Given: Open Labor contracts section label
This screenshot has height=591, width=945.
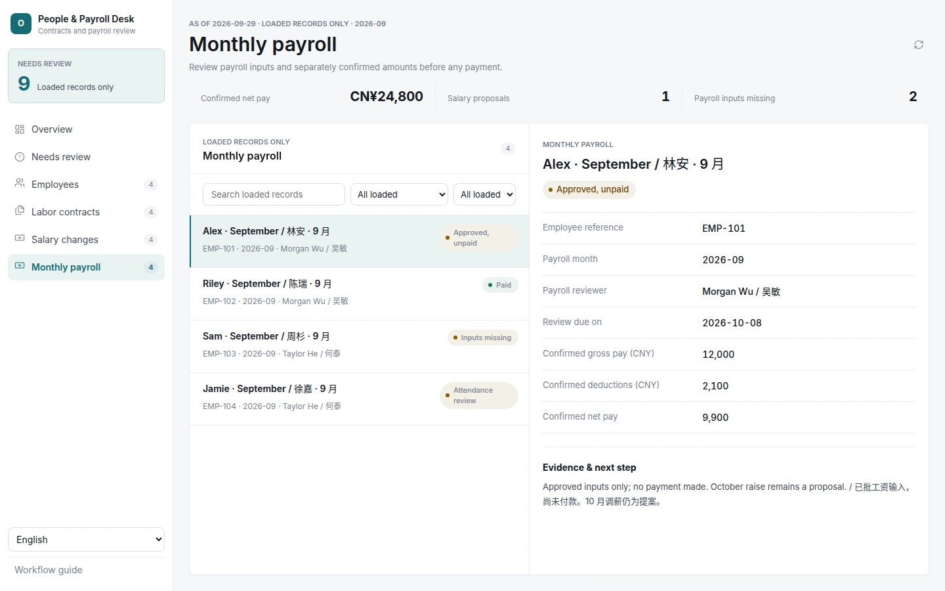Looking at the screenshot, I should click(66, 212).
